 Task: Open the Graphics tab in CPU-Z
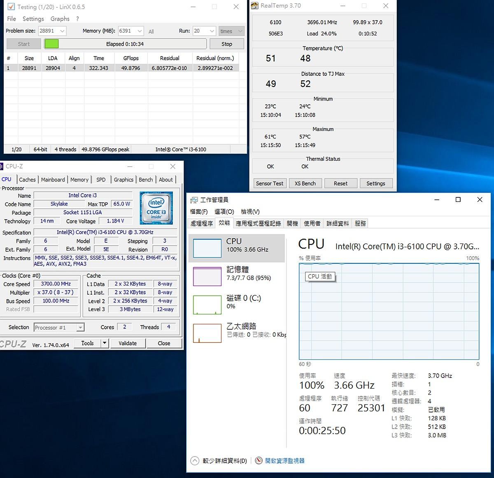coord(123,180)
